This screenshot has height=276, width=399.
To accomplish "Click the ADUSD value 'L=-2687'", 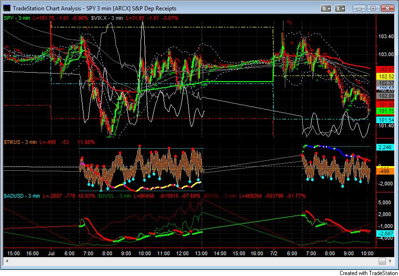I will (x=52, y=196).
